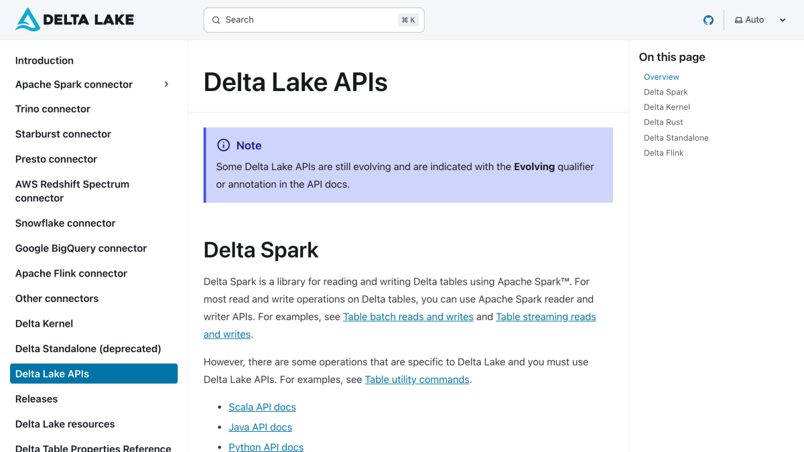Follow the Table utility commands link
The image size is (804, 452).
[x=417, y=380]
